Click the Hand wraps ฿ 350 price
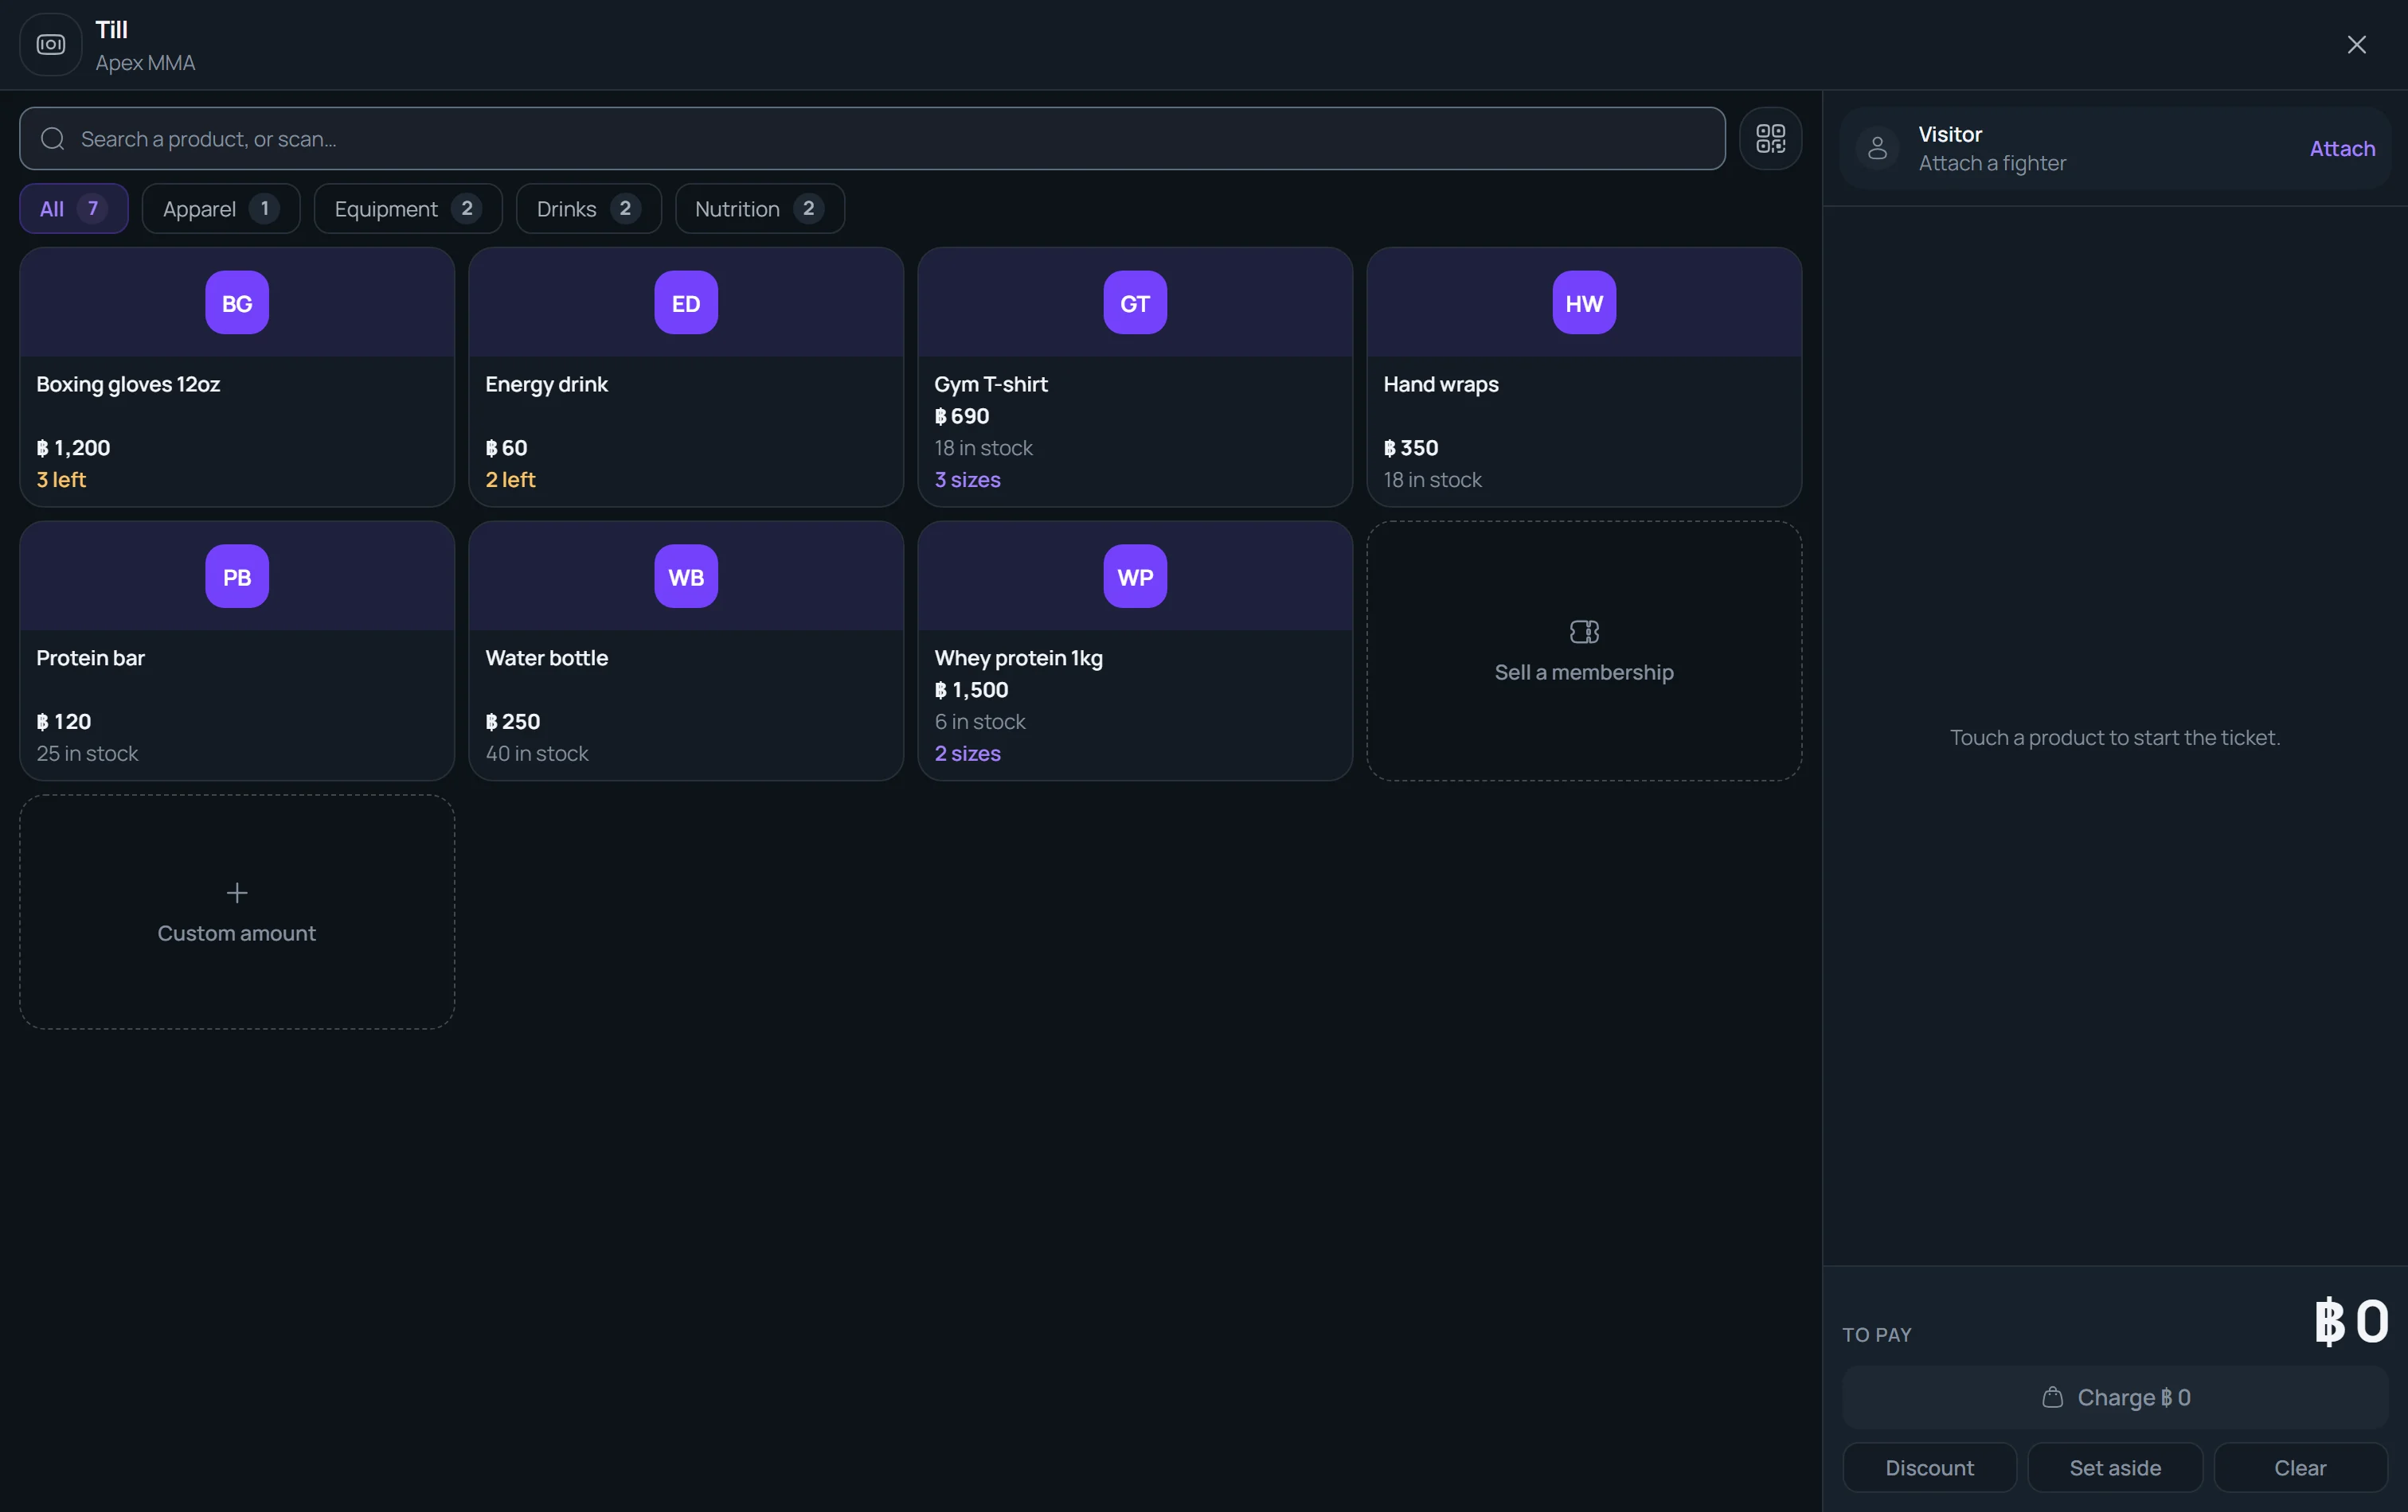This screenshot has width=2408, height=1512. (1410, 448)
